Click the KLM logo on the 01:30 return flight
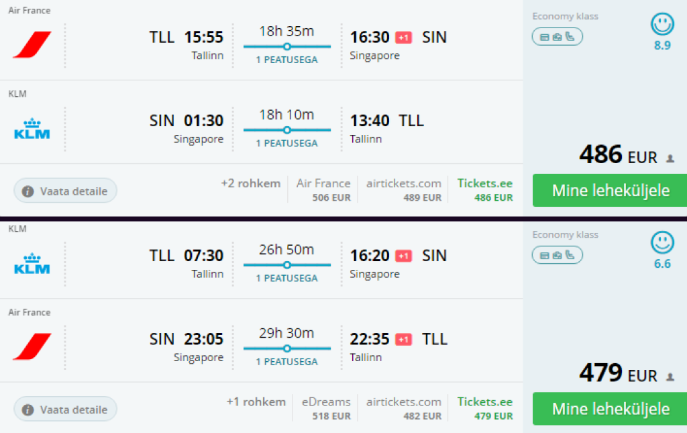 (x=32, y=128)
